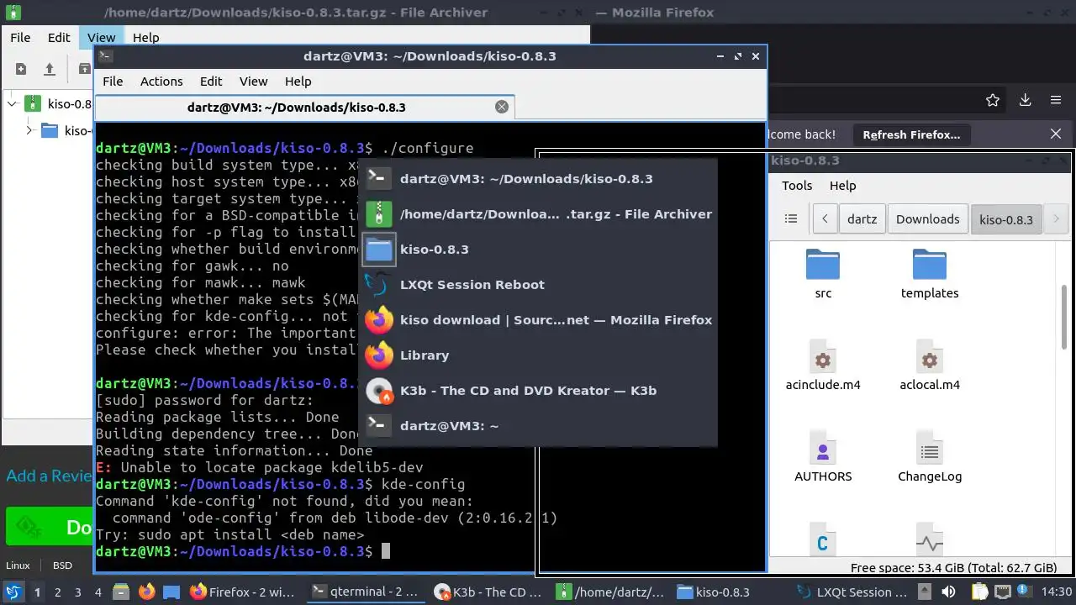
Task: Open File menu in File Archiver
Action: point(20,38)
